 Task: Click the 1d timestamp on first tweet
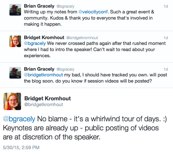[x=166, y=6]
